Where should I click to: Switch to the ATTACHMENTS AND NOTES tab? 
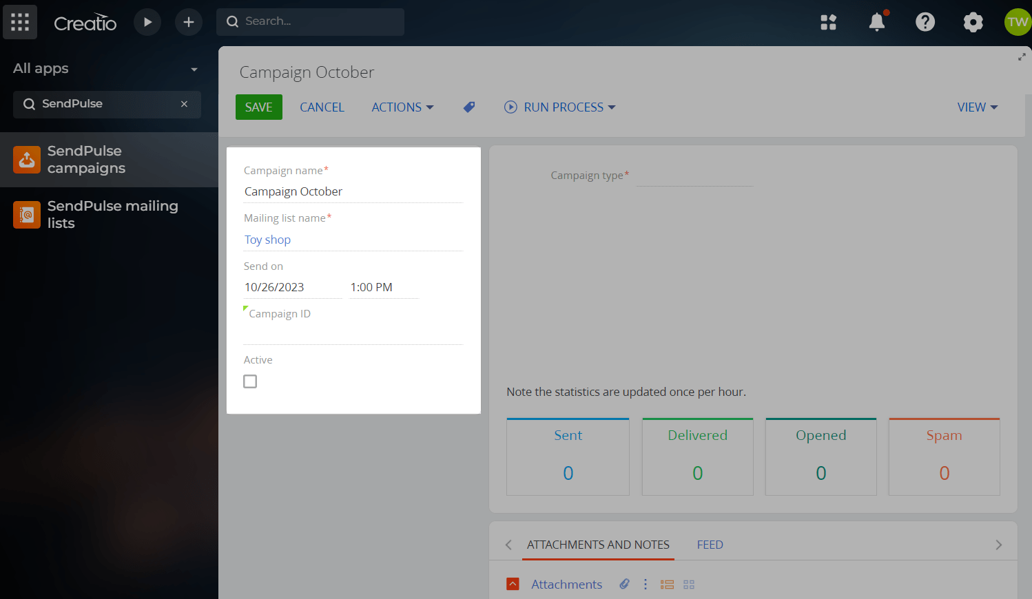(598, 545)
